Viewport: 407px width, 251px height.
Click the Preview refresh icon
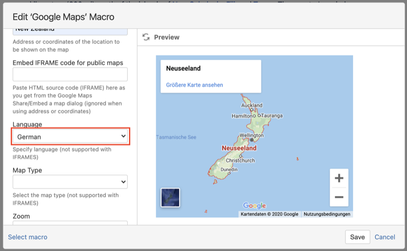pos(146,37)
